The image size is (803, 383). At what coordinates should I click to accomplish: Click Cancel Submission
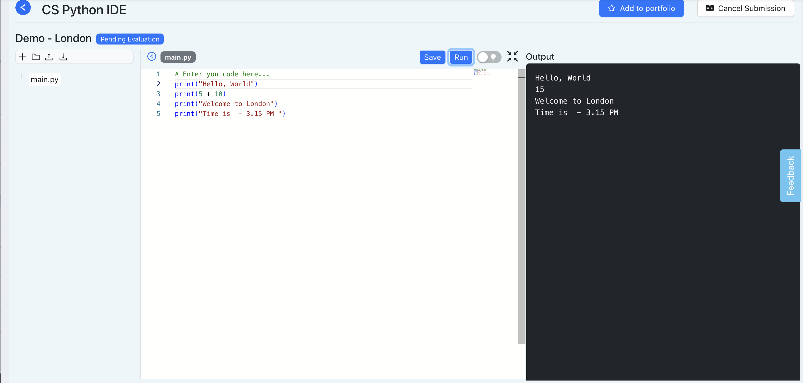[x=745, y=9]
